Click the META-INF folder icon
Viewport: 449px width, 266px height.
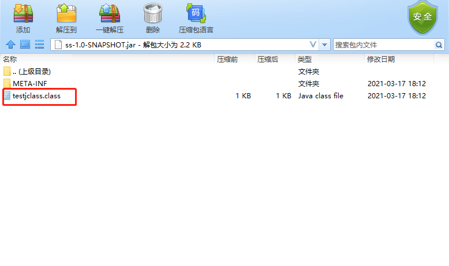(7, 83)
